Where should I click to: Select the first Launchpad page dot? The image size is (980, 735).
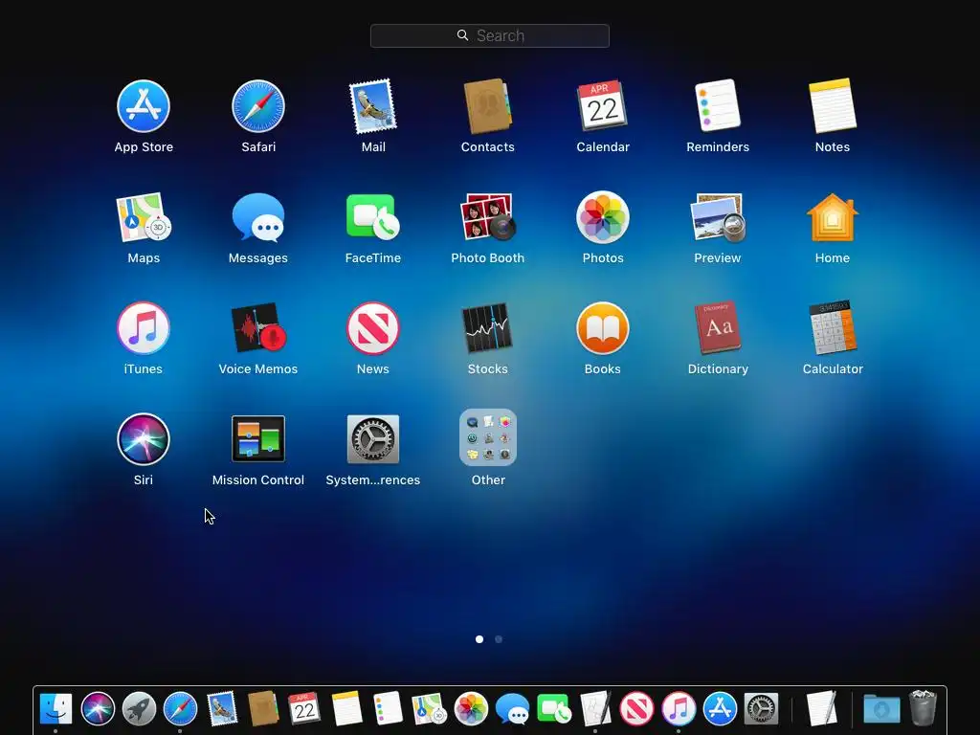[x=479, y=638]
